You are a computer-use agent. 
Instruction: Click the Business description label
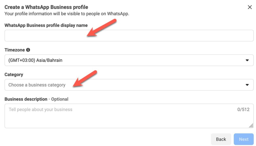click(x=26, y=99)
